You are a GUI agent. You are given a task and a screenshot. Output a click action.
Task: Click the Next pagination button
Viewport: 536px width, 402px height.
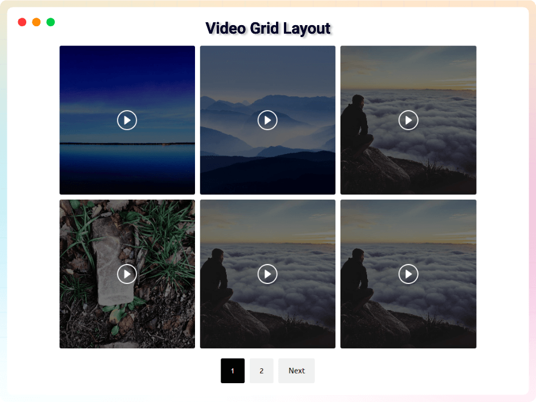tap(296, 371)
